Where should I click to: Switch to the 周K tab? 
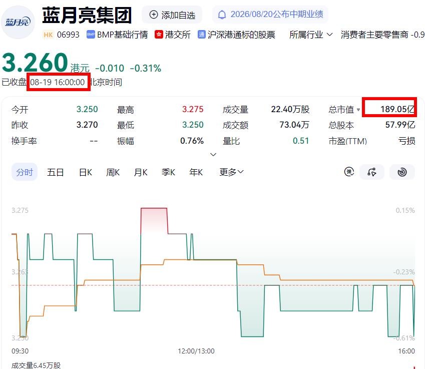pyautogui.click(x=113, y=172)
